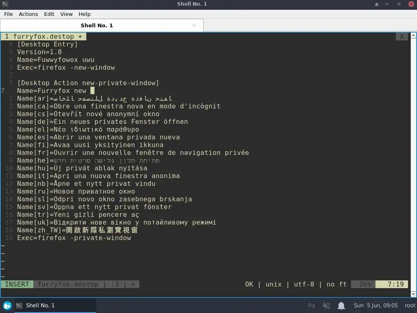Click the INSERT mode indicator in statusline
This screenshot has height=313, width=417.
[17, 284]
